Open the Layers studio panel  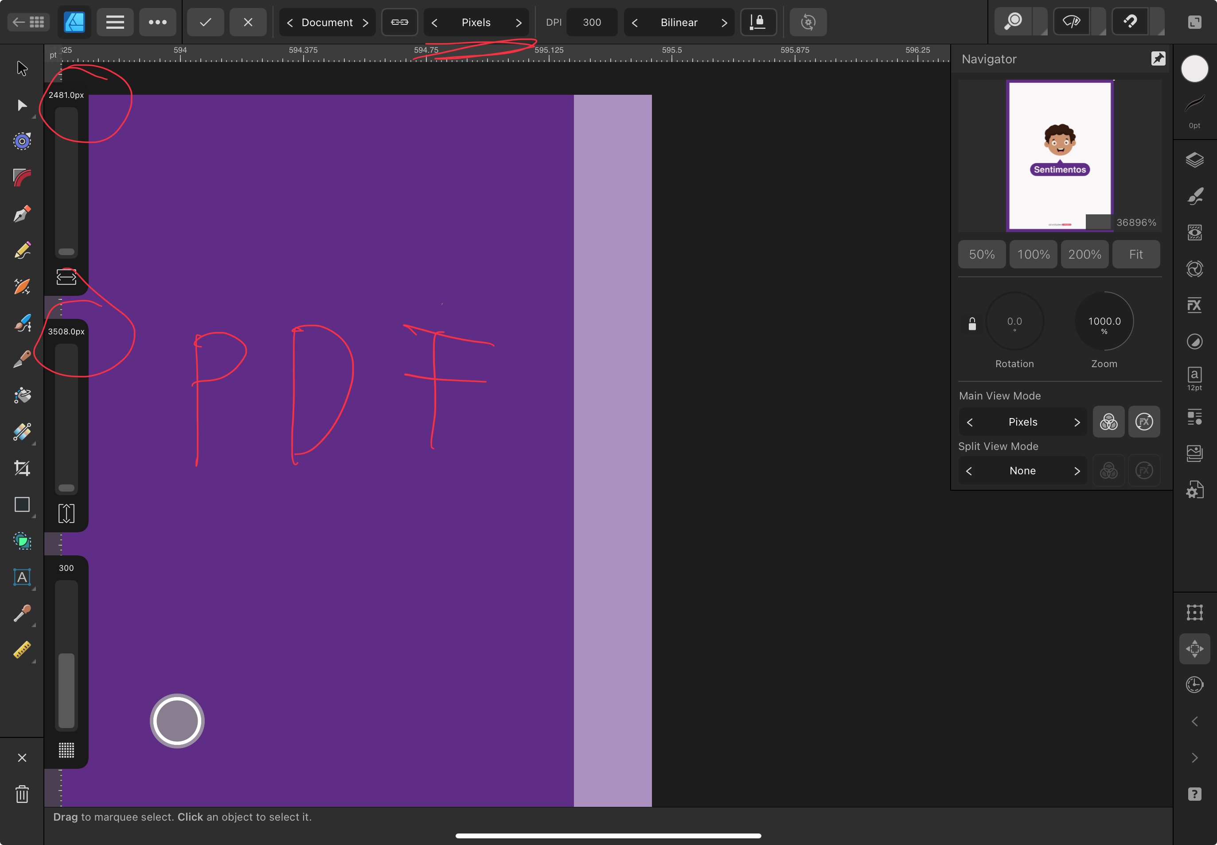(1194, 160)
